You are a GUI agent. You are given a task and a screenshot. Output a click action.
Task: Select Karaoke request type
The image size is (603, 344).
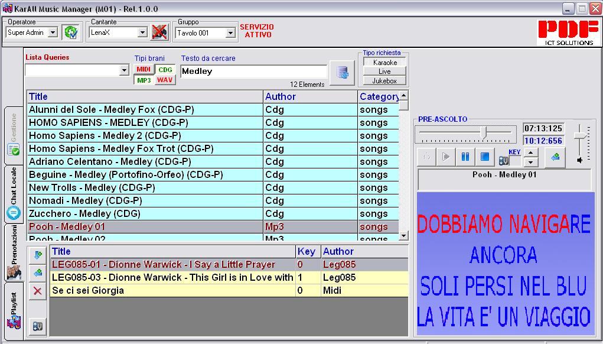tap(384, 62)
